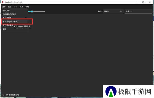Click the down arrow of the sort combo box
Image resolution: width=154 pixels, height=98 pixels.
point(121,11)
